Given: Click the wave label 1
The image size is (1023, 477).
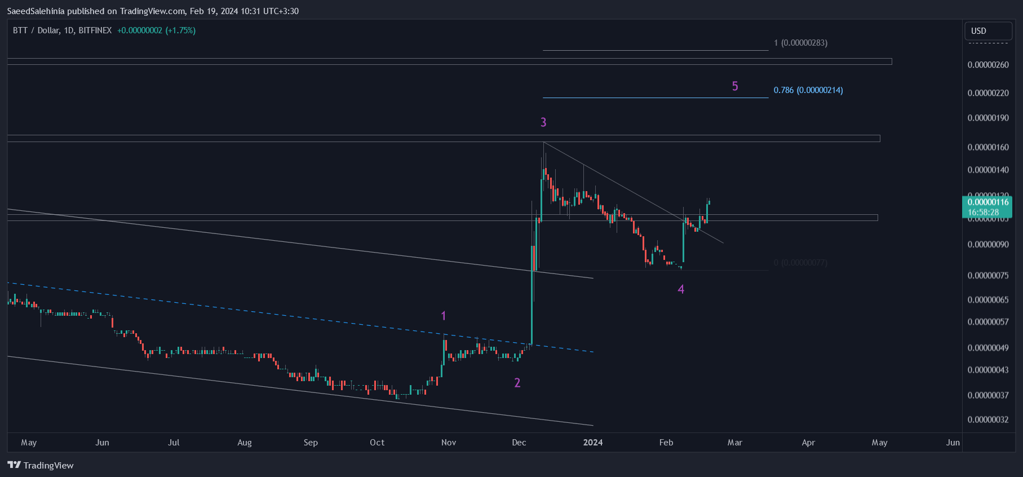Looking at the screenshot, I should point(444,316).
